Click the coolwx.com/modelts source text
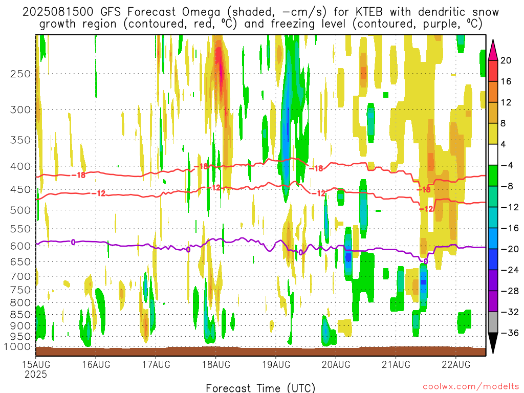524x393 pixels. (471, 387)
